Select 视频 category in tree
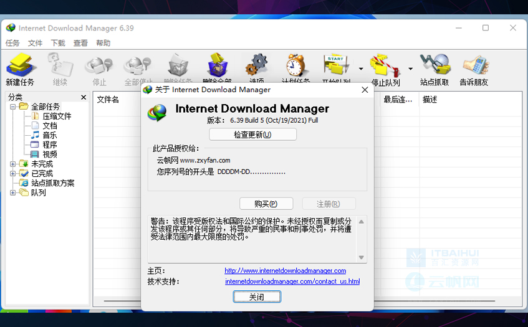 pos(50,154)
